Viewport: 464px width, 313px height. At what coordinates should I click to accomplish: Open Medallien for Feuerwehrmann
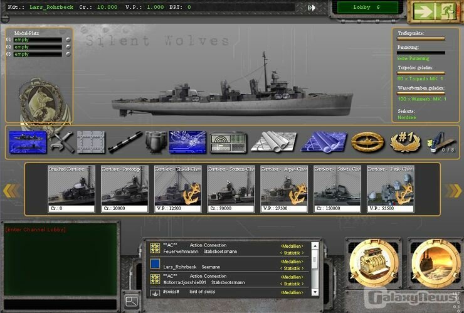point(291,246)
